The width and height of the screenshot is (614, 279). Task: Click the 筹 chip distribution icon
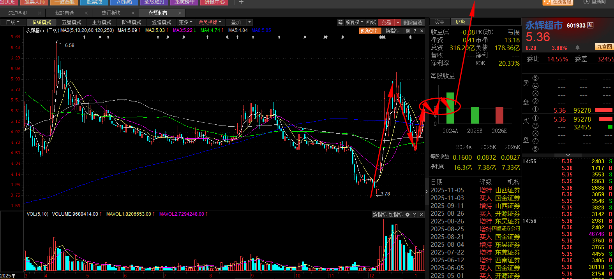coord(340,22)
